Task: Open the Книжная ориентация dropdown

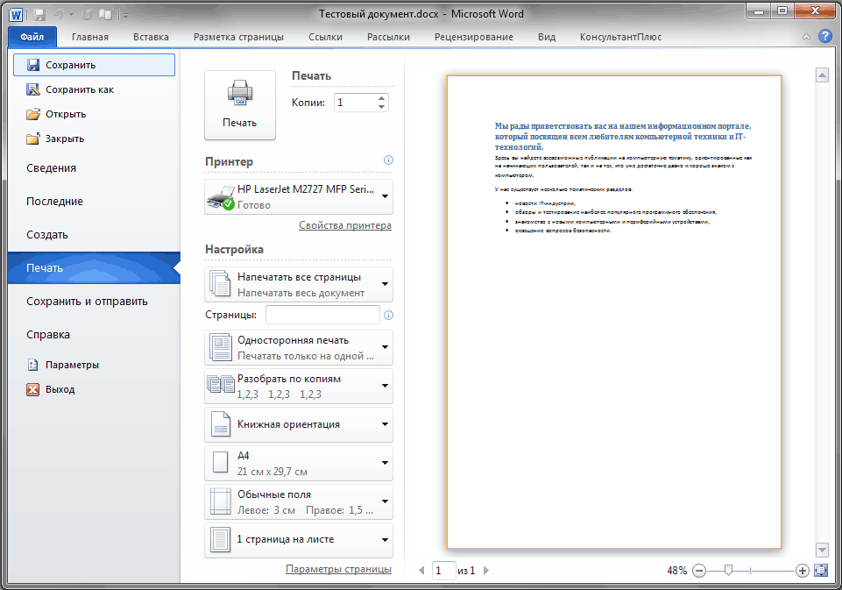Action: [x=299, y=424]
